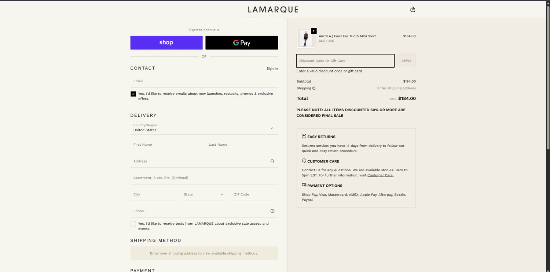550x272 pixels.
Task: Focus the Email input field
Action: pyautogui.click(x=204, y=81)
